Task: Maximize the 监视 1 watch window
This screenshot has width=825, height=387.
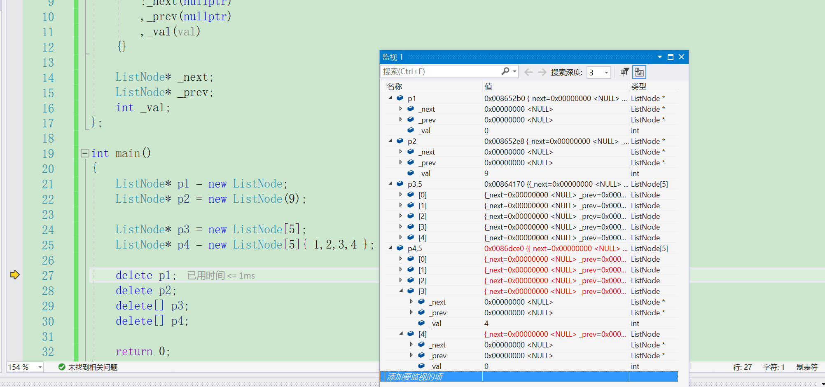Action: pyautogui.click(x=671, y=57)
